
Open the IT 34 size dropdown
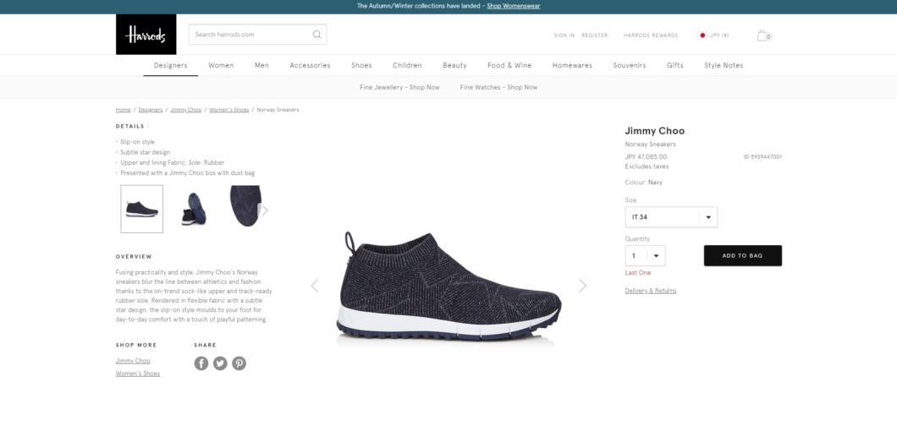click(671, 217)
